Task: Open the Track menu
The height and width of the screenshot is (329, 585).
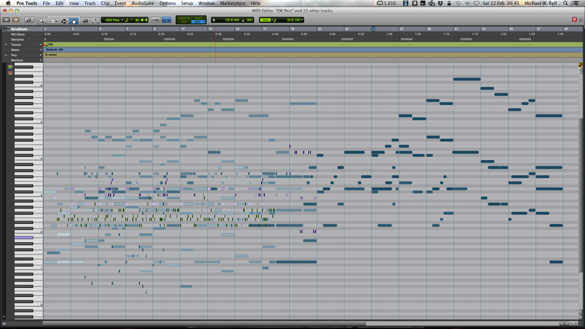Action: pyautogui.click(x=90, y=3)
